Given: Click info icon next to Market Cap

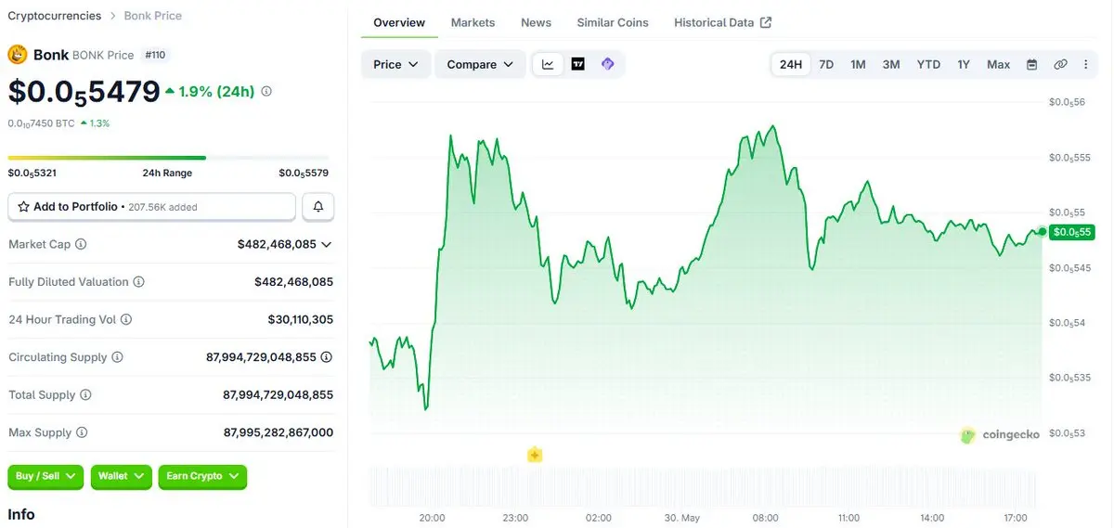Looking at the screenshot, I should [x=81, y=244].
